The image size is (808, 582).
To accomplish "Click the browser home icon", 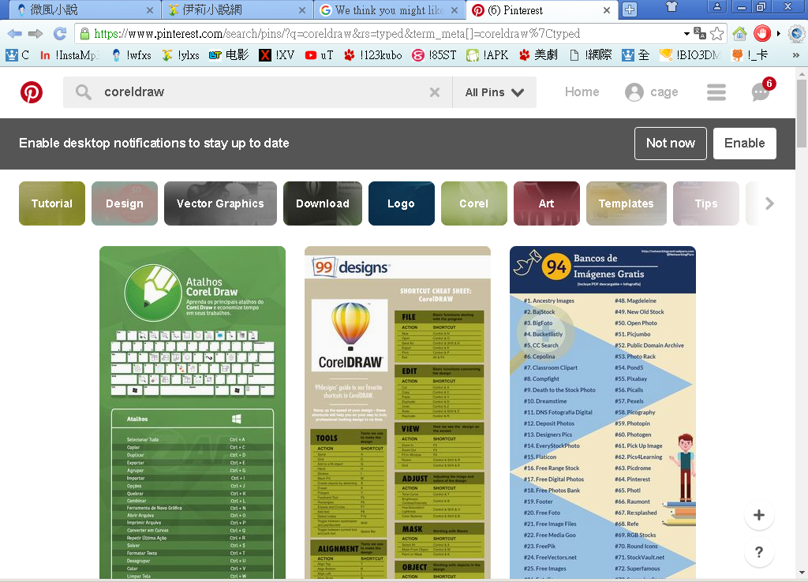I will coord(739,34).
